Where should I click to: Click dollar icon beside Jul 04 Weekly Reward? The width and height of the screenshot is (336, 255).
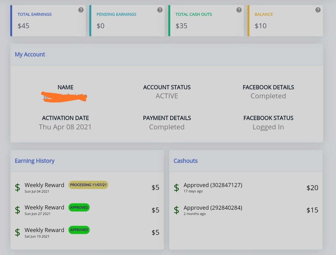[x=17, y=187]
